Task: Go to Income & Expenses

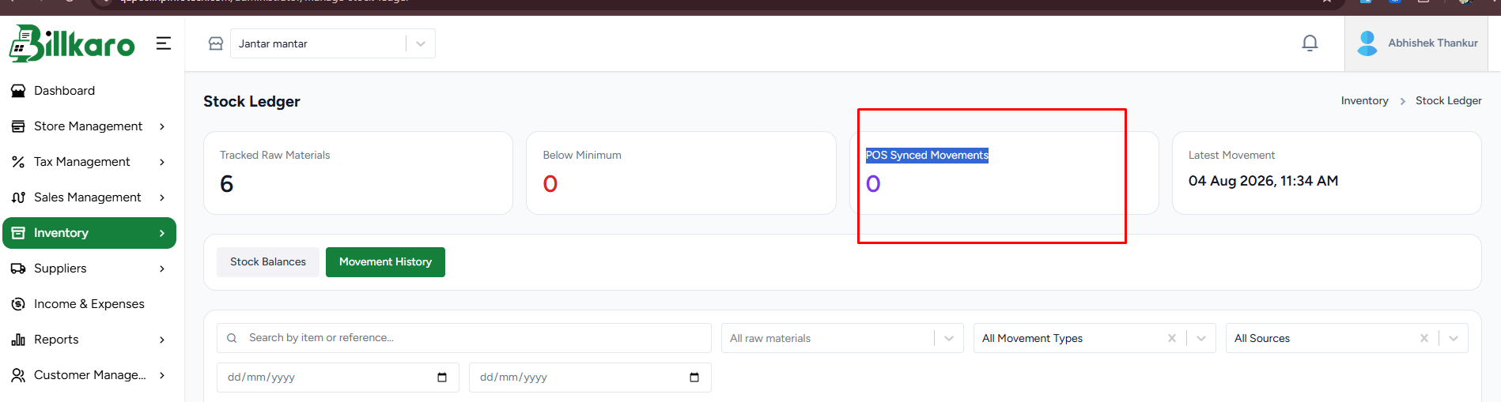Action: (89, 304)
